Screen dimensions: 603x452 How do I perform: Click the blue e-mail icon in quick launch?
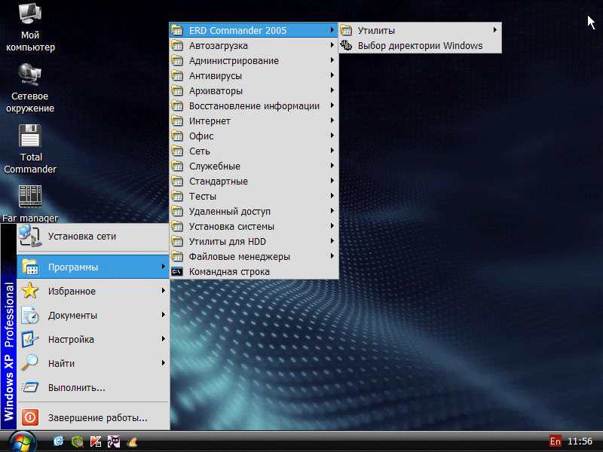tap(59, 441)
